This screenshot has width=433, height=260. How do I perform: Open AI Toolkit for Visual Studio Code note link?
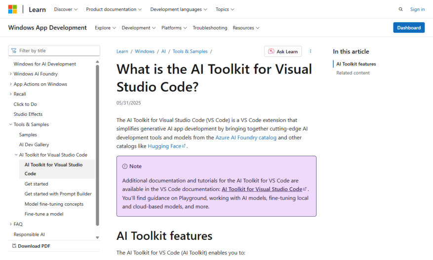262,189
